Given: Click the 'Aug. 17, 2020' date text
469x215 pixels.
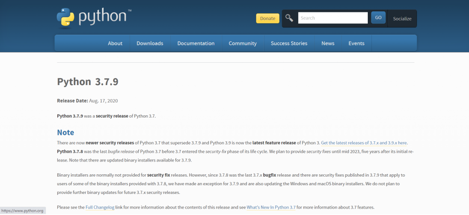Looking at the screenshot, I should pyautogui.click(x=104, y=101).
